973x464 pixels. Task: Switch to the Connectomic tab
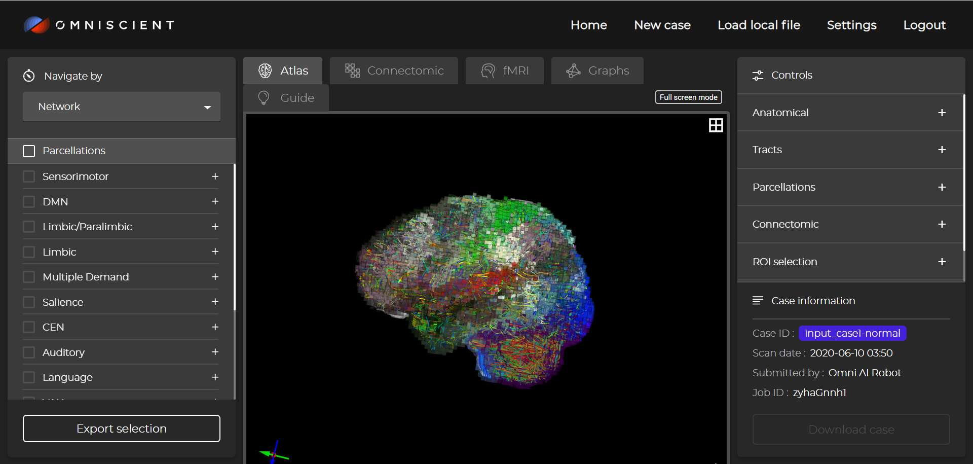point(394,71)
